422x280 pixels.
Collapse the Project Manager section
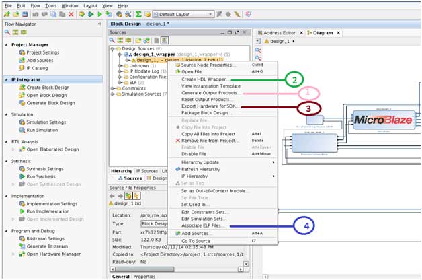coord(7,44)
